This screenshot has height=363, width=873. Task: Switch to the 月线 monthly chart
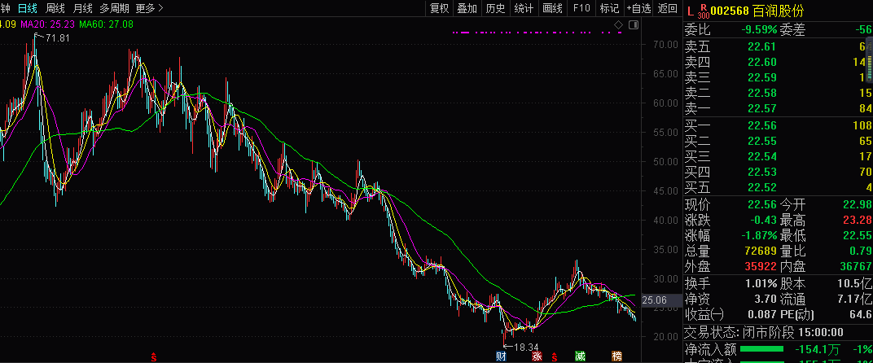point(83,8)
